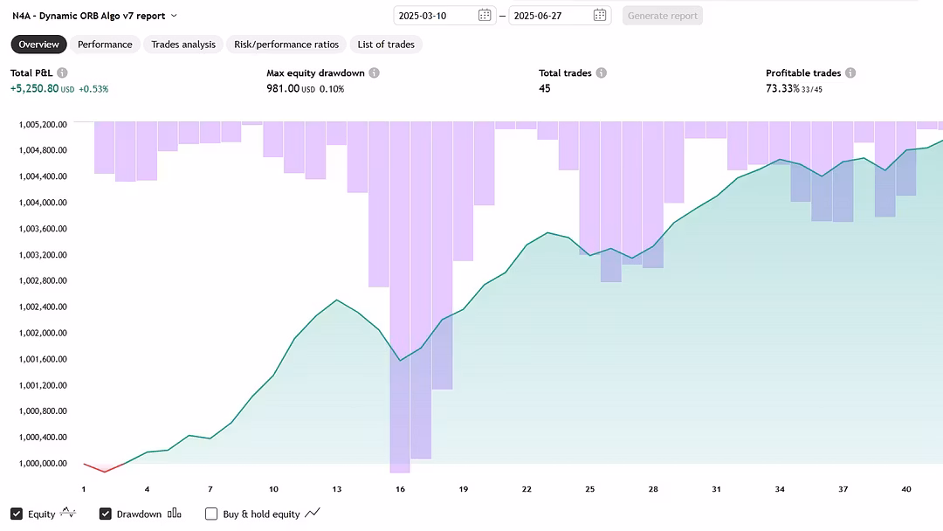Click the Buy & hold equity line icon
943x531 pixels.
coord(312,513)
